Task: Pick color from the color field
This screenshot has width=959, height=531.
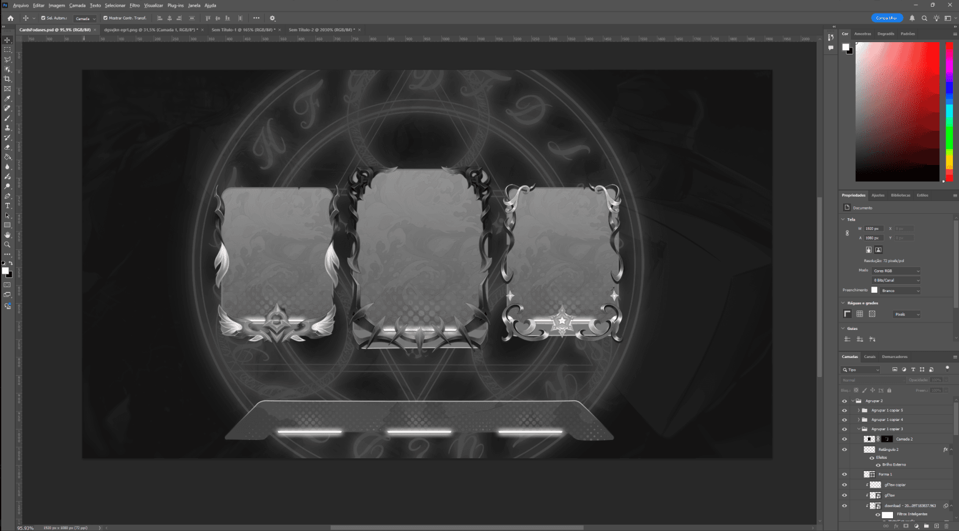Action: click(x=897, y=112)
